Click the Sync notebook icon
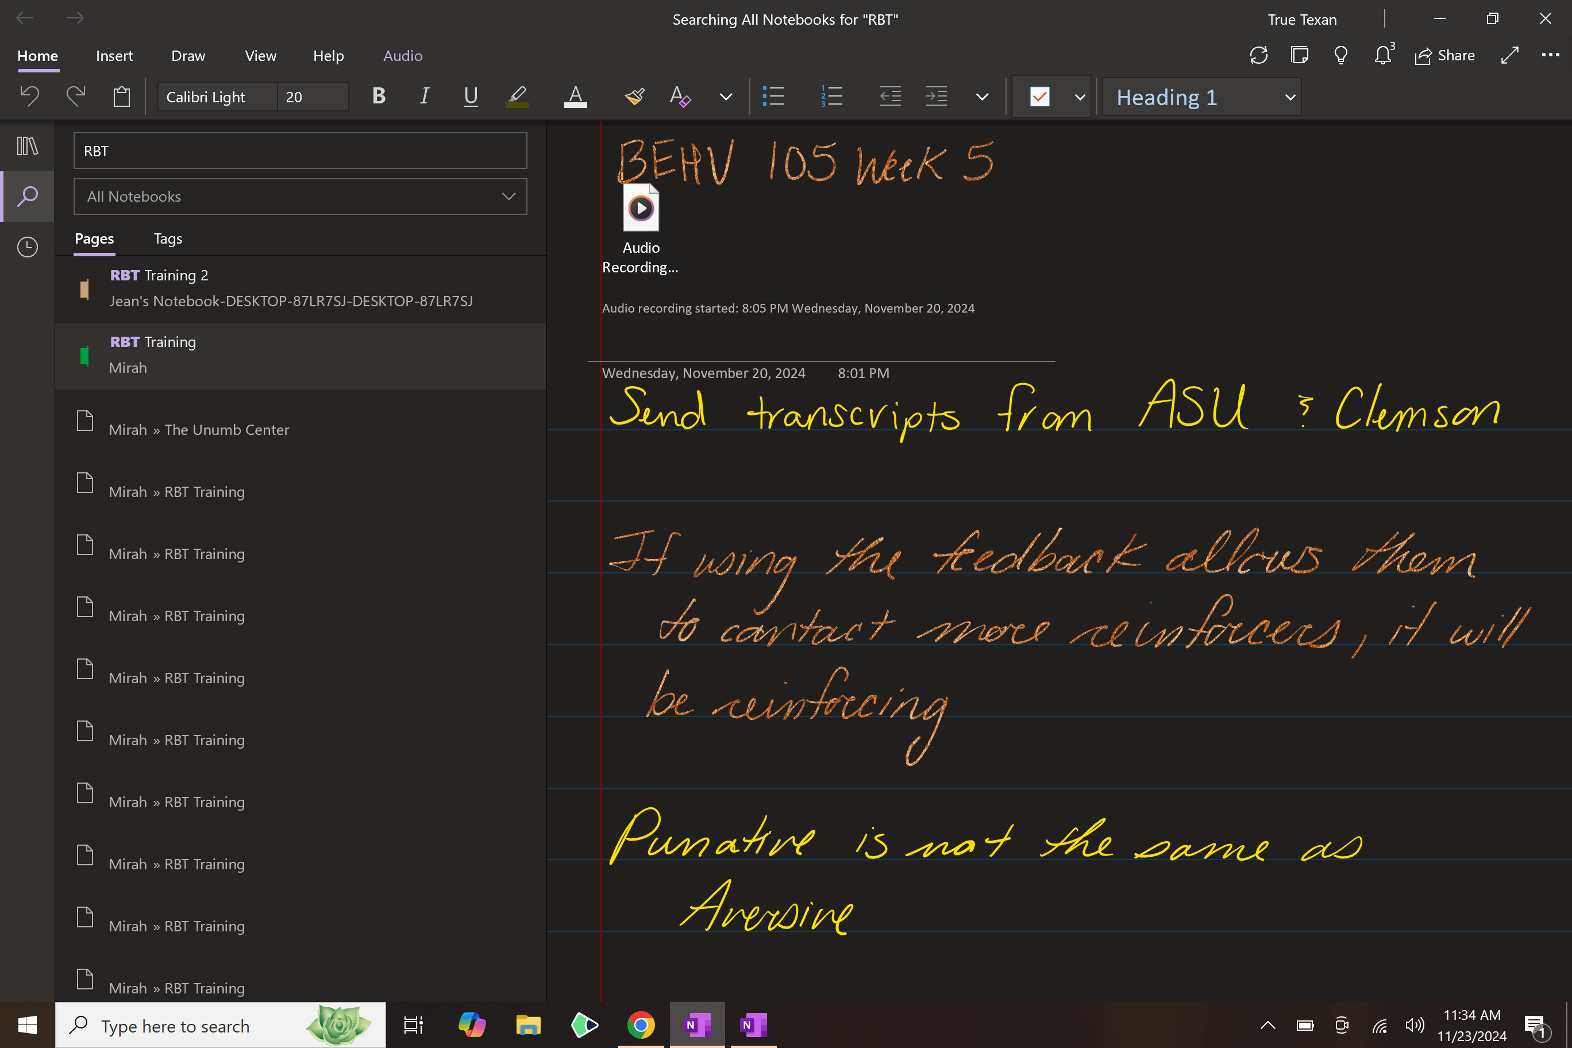 tap(1258, 56)
